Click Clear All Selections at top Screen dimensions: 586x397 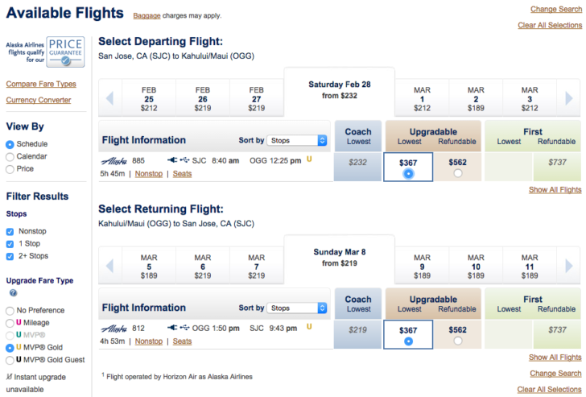(x=550, y=25)
